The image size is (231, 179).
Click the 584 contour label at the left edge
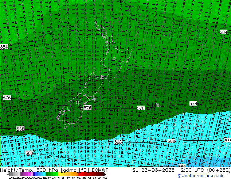[x=4, y=47]
